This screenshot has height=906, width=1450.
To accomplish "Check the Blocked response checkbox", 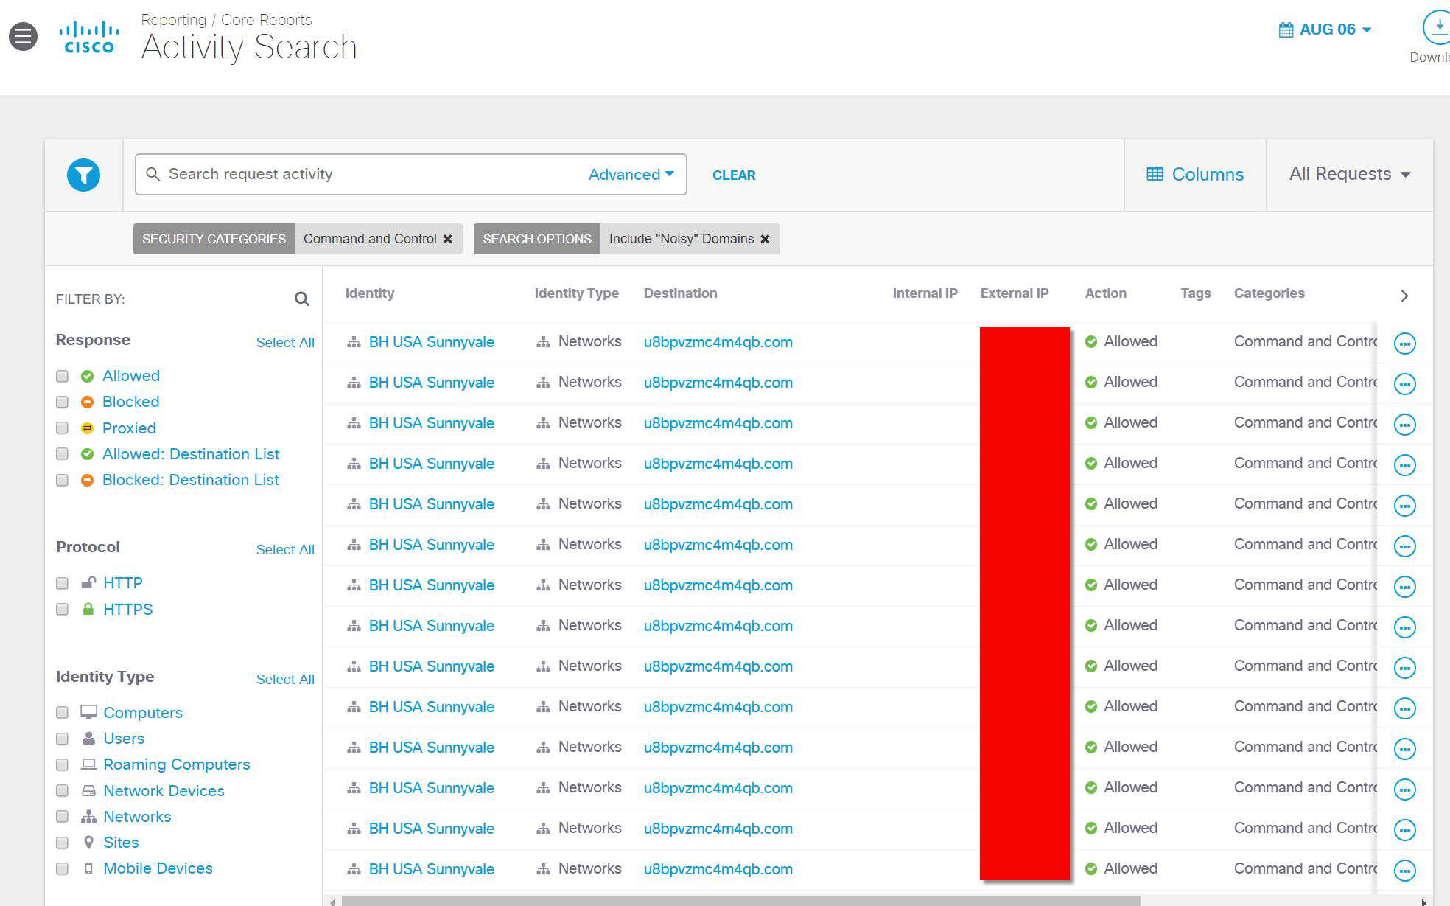I will click(x=63, y=402).
